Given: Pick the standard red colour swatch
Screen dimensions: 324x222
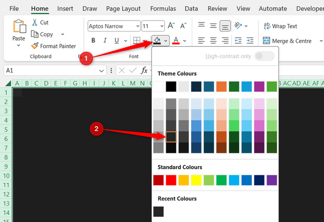Looking at the screenshot, I should [x=171, y=180].
